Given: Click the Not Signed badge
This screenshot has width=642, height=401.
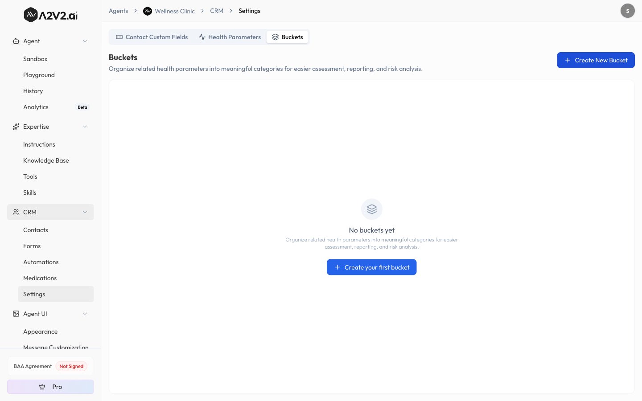Looking at the screenshot, I should [71, 366].
